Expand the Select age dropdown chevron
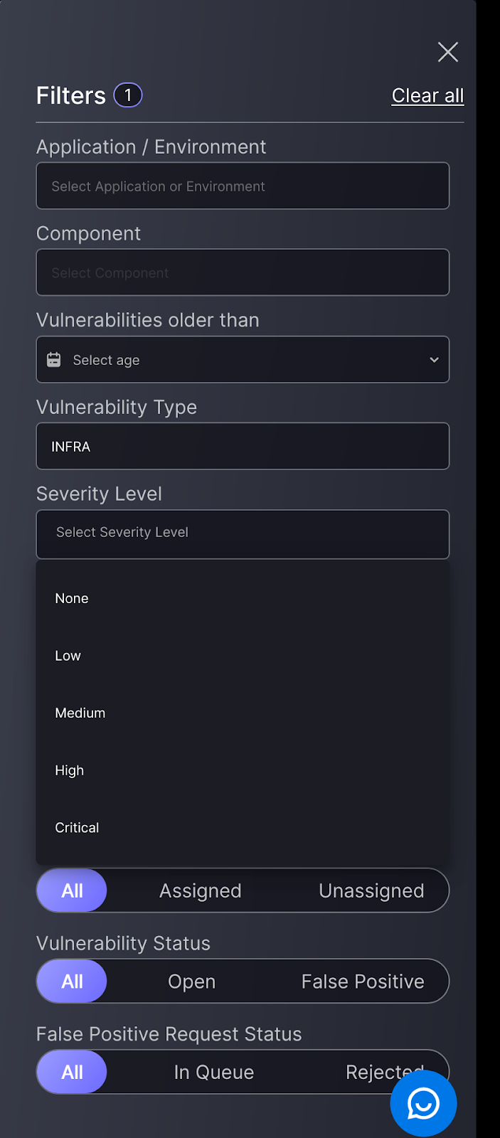The height and width of the screenshot is (1138, 500). click(x=434, y=360)
